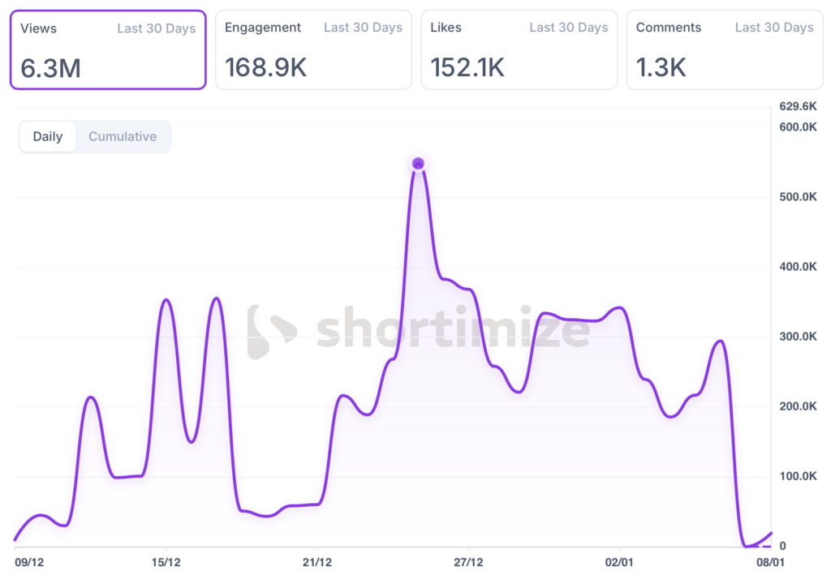Screen dimensions: 831x571
Task: Select the Likes metric card
Action: pyautogui.click(x=519, y=49)
